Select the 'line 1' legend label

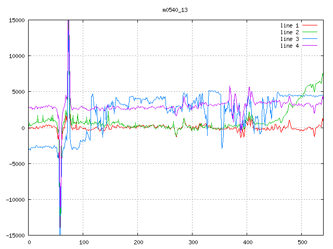290,25
